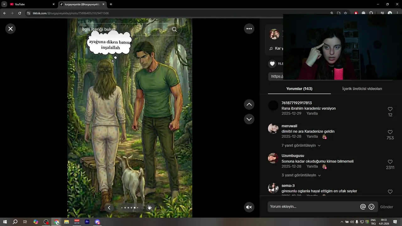402x226 pixels.
Task: Open the zoom magnifier icon in address bar
Action: pyautogui.click(x=332, y=13)
